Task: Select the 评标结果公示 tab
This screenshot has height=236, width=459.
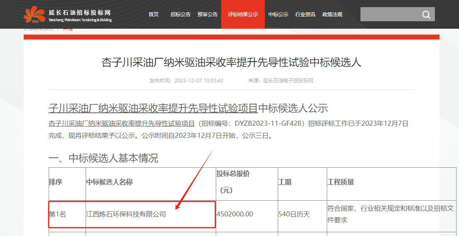Action: tap(243, 15)
